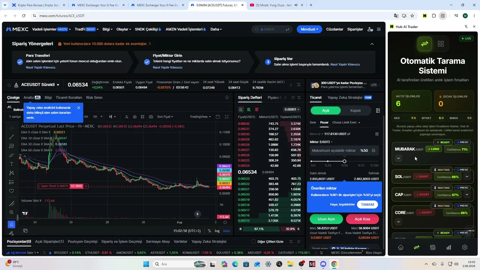This screenshot has width=480, height=270.
Task: Open the wallet icon in Hub AI Trader
Action: pos(432,247)
